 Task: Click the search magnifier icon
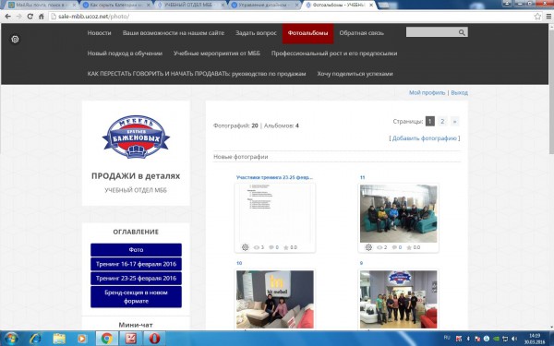click(x=462, y=32)
